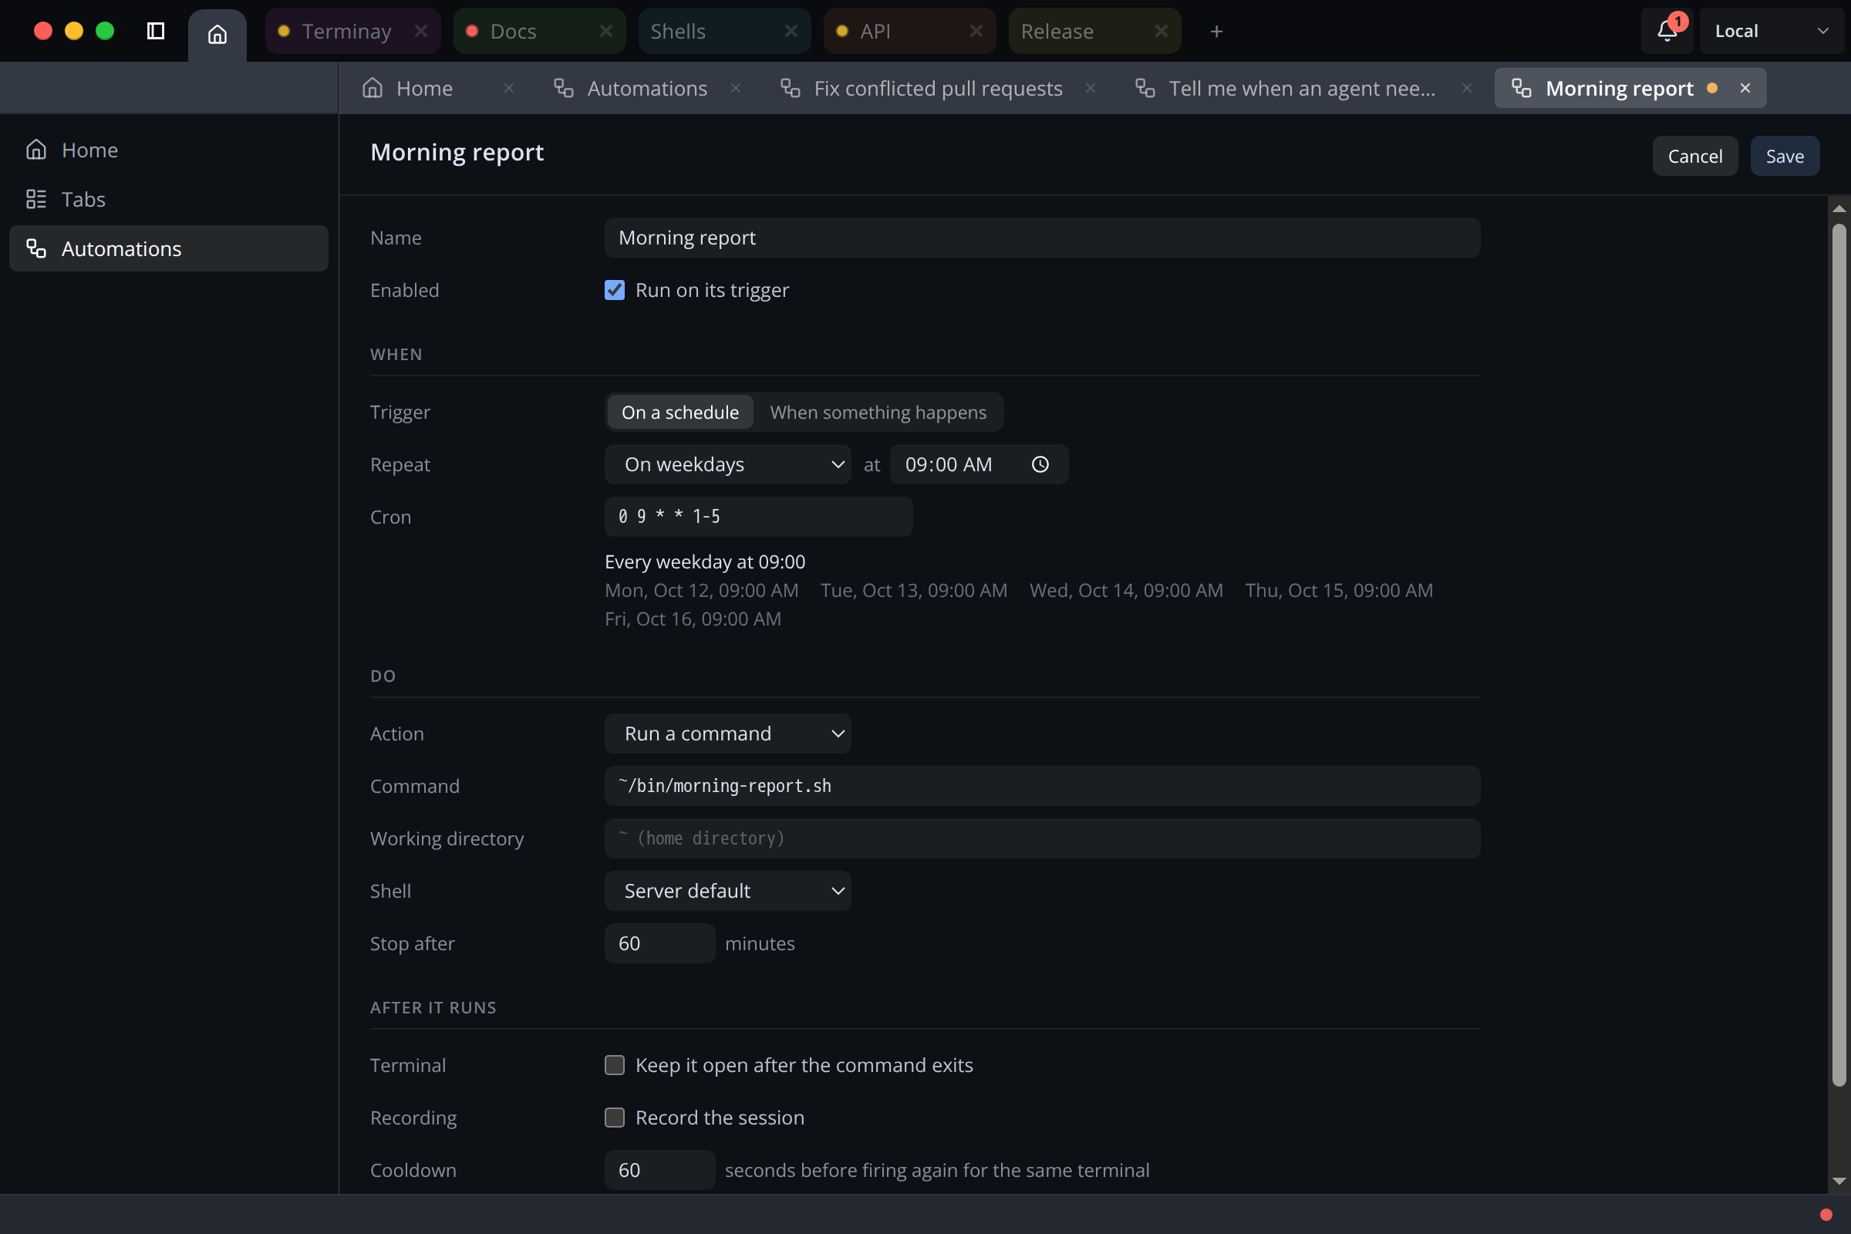Viewport: 1851px width, 1234px height.
Task: Click the Stop after minutes field
Action: coord(659,942)
